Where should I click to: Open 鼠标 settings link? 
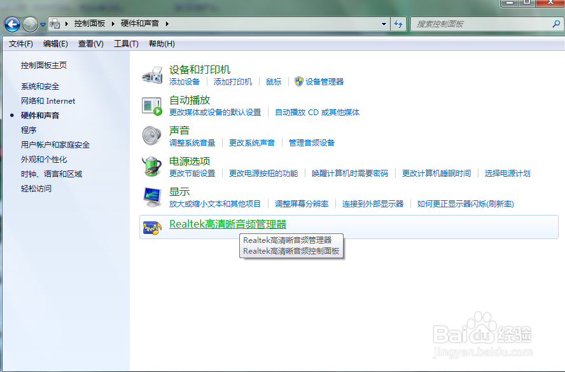point(274,82)
